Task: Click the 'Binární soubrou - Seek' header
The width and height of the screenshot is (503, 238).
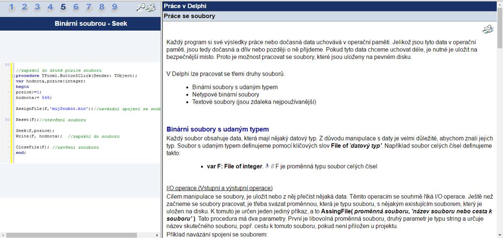Action: coord(80,24)
